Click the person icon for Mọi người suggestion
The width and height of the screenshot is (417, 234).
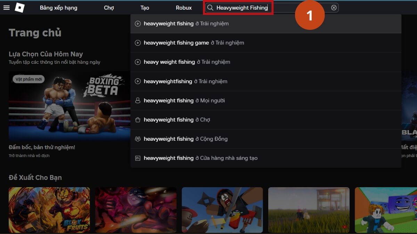click(x=138, y=101)
